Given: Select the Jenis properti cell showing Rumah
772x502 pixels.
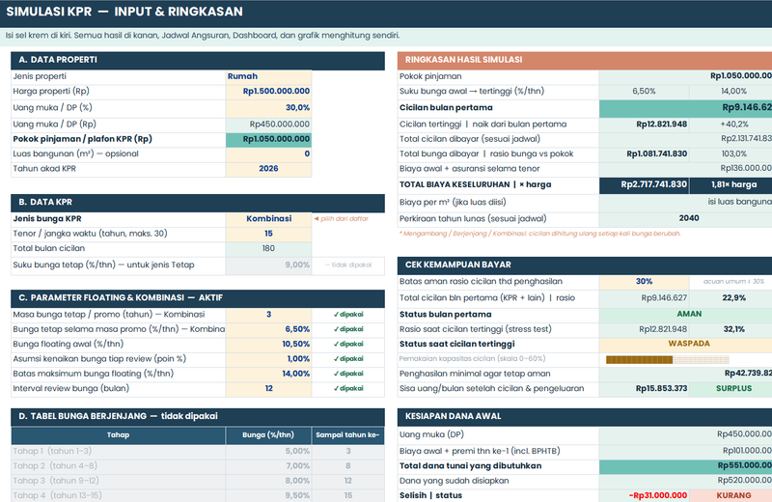Looking at the screenshot, I should 268,76.
